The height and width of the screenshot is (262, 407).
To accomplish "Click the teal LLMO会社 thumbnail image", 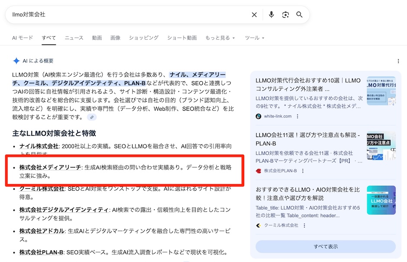I will [x=381, y=200].
